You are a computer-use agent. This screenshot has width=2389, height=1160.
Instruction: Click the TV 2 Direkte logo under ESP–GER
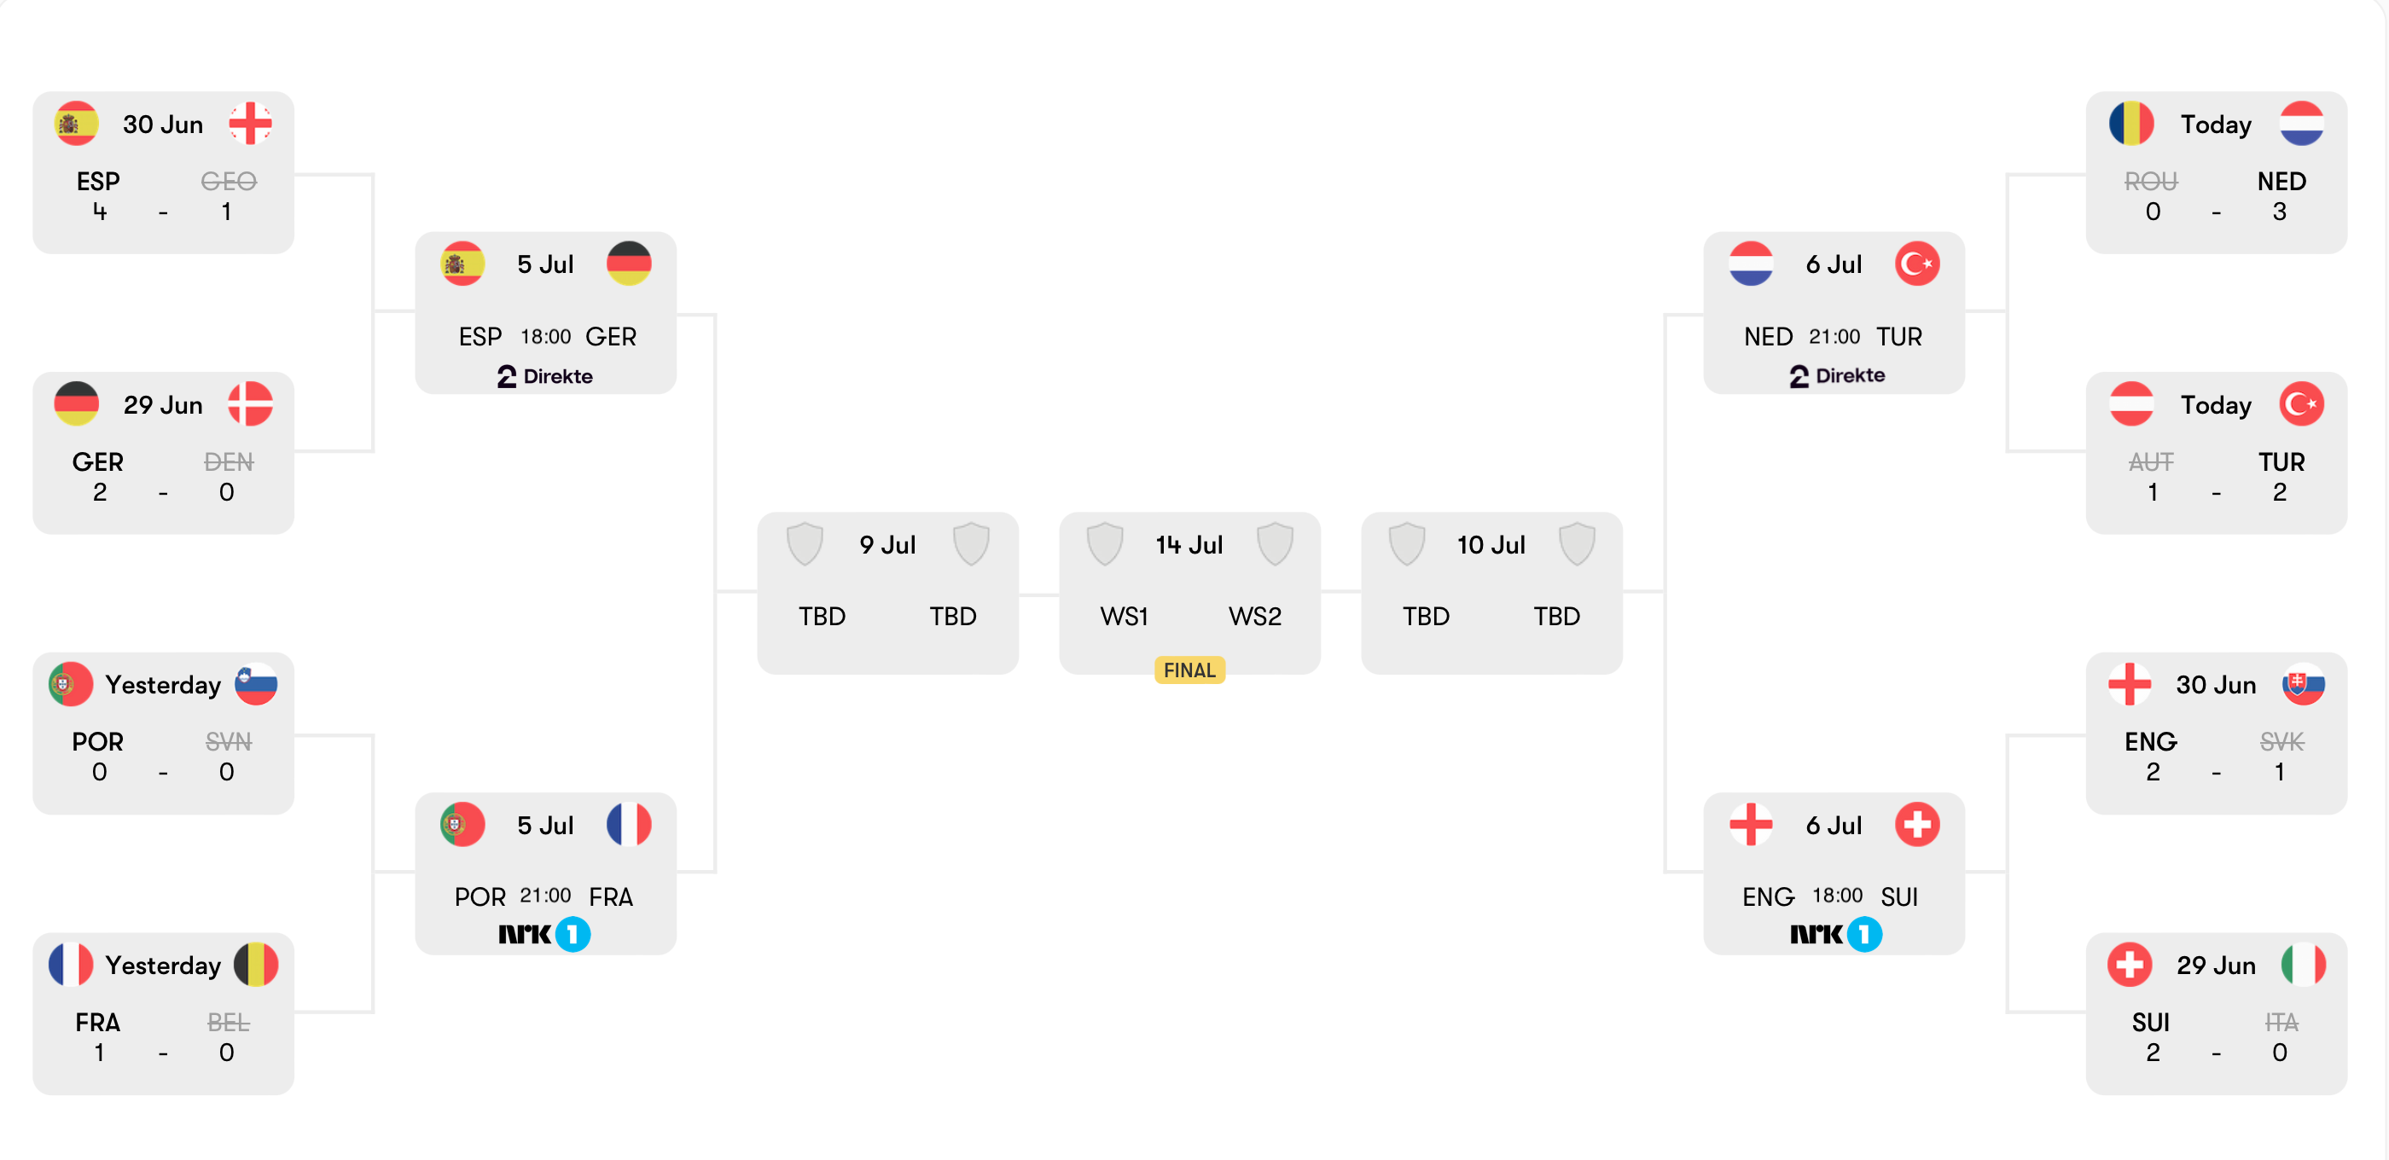click(544, 375)
